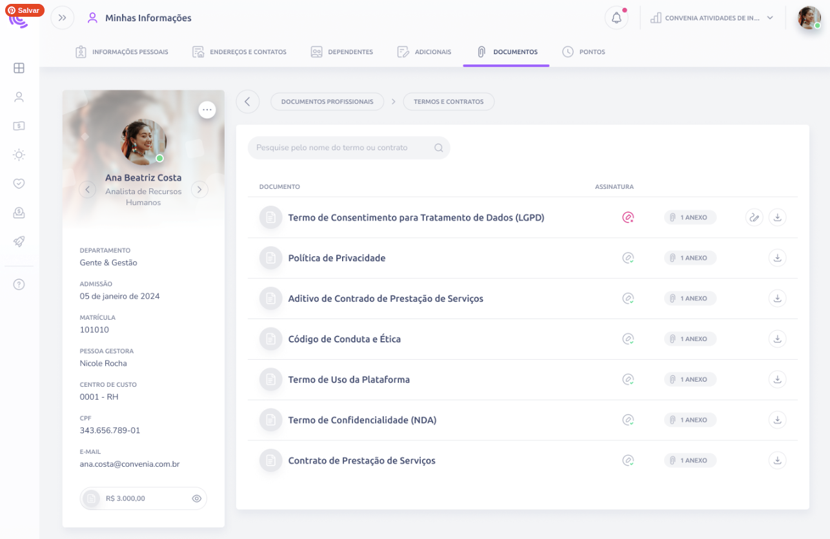Switch to the Pontos tab

click(x=583, y=52)
